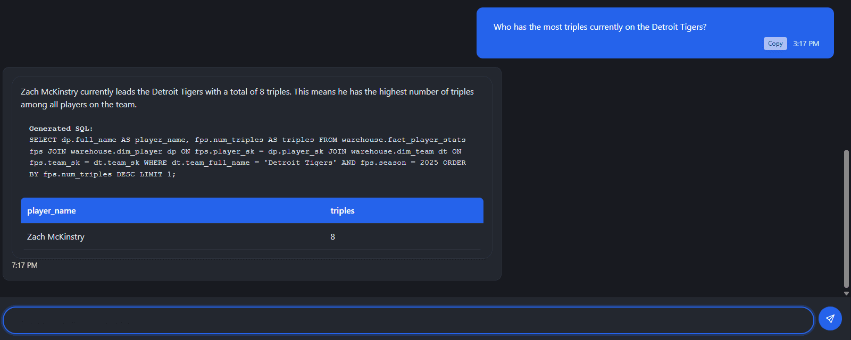Screen dimensions: 851x340
Task: Click the 'Detroit Tigers' string in SQL
Action: coord(302,163)
